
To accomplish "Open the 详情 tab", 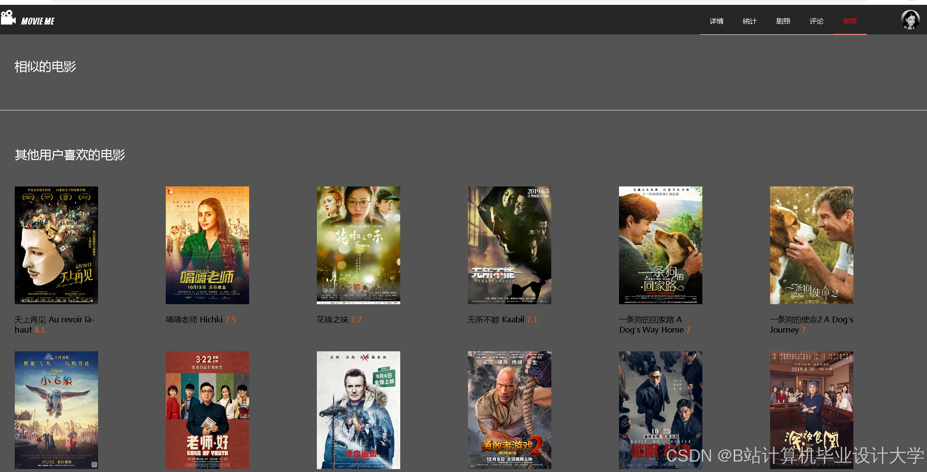I will pos(717,21).
